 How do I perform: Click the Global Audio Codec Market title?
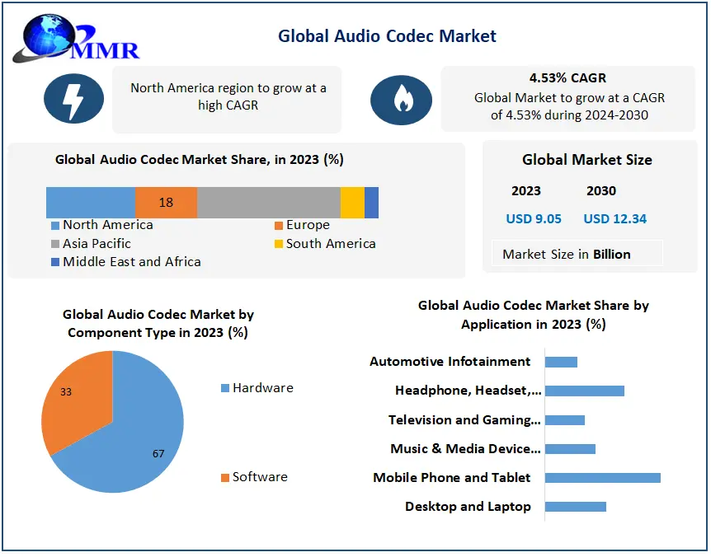387,36
